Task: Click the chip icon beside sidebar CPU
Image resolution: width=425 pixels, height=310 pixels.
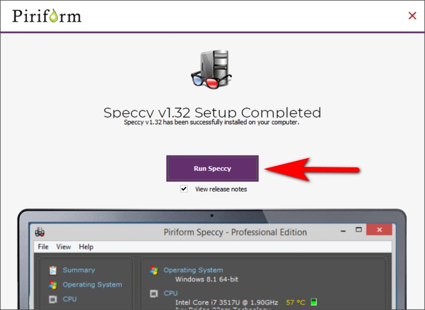Action: point(53,299)
